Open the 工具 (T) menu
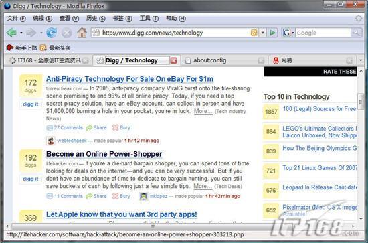 (x=149, y=18)
